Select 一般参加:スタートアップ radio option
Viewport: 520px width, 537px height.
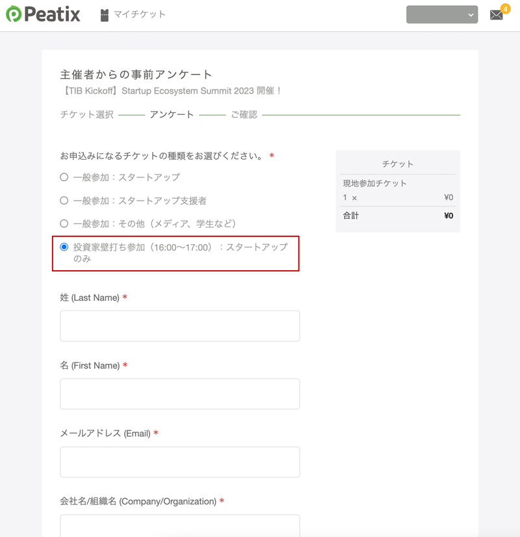64,177
